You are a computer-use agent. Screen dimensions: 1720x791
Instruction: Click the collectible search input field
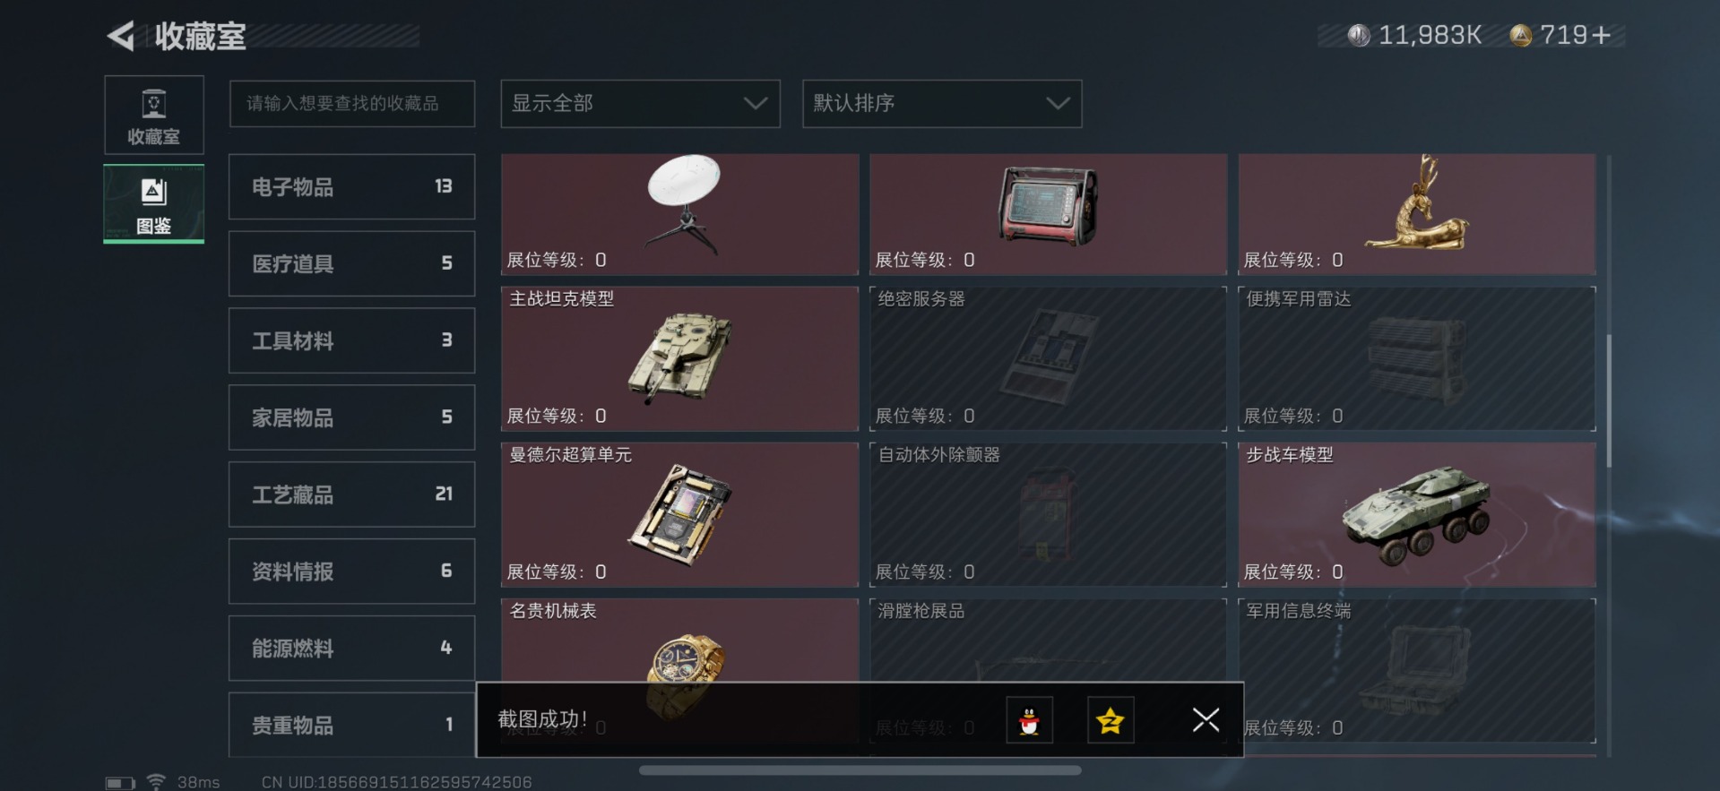352,104
